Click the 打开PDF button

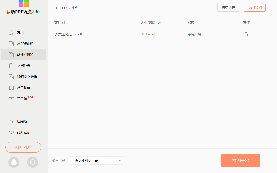(23, 147)
